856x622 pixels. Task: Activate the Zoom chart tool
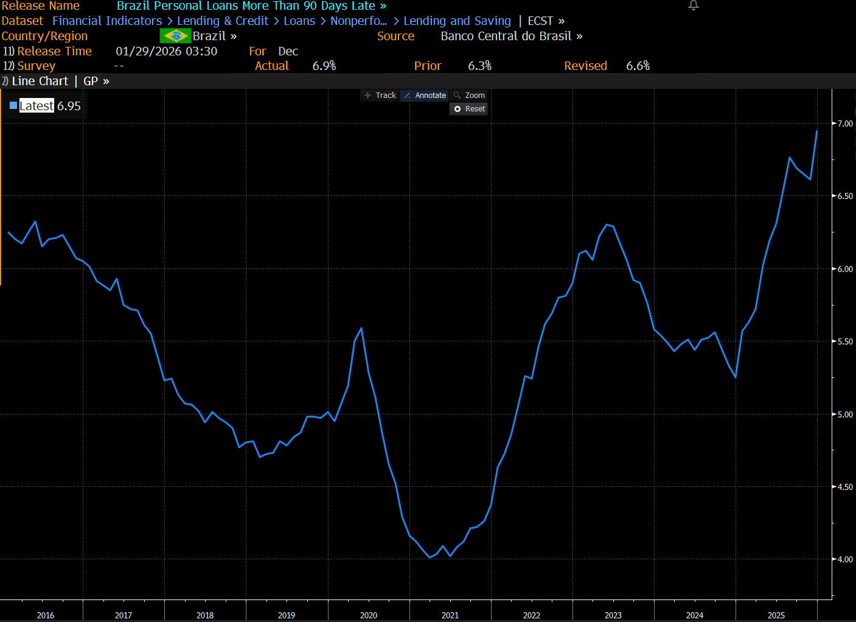(469, 96)
